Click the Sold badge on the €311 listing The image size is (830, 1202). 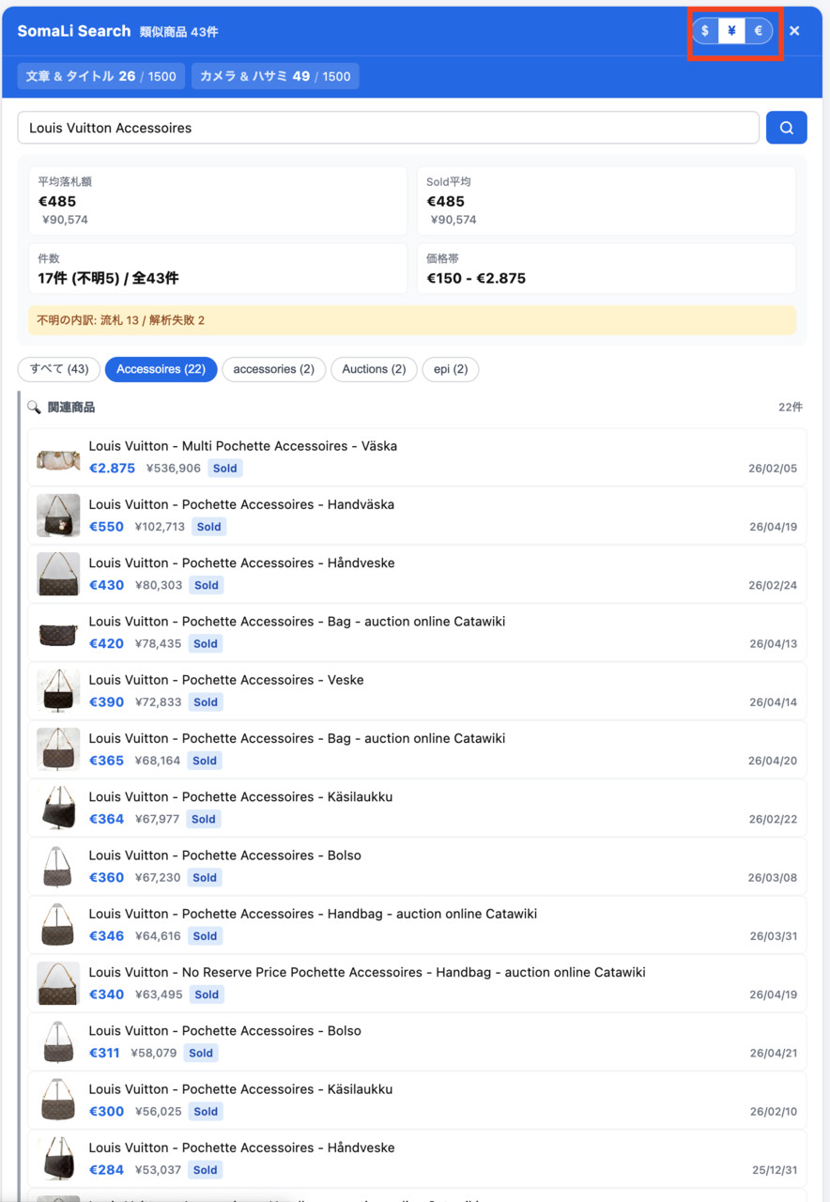(201, 1053)
